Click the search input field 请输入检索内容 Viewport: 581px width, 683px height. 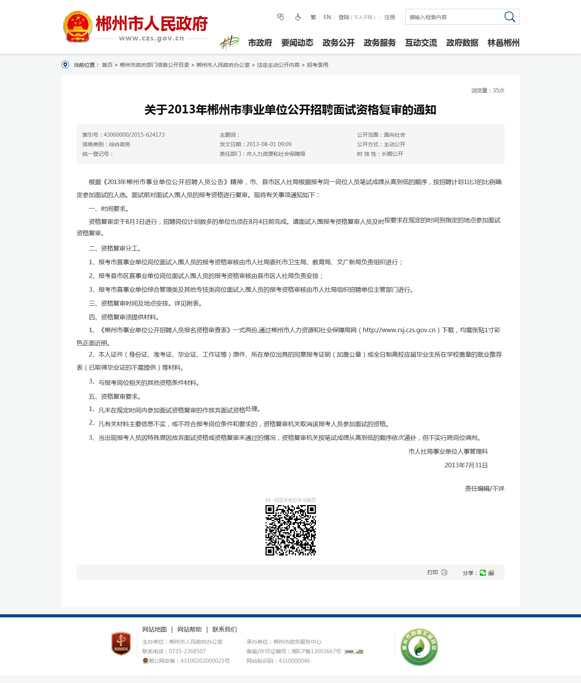point(453,17)
